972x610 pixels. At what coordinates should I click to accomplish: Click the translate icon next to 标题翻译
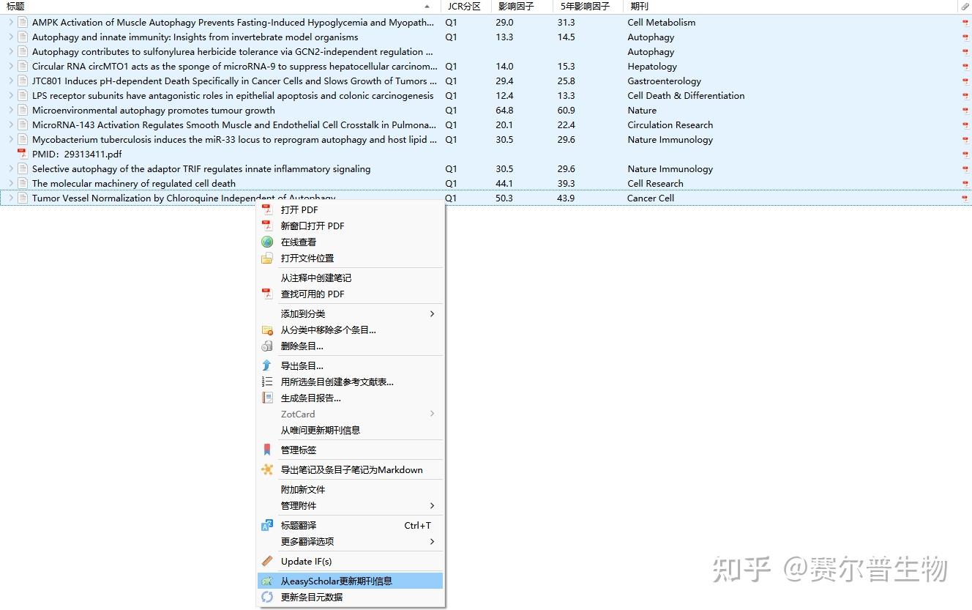(x=267, y=525)
